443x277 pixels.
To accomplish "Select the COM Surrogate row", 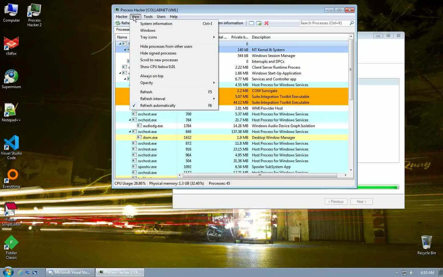I will pos(232,91).
